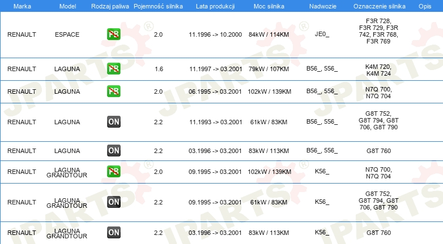Click LAGUNA GRANDTOUR model in the 2.0 row
The image size is (443, 244).
point(67,172)
